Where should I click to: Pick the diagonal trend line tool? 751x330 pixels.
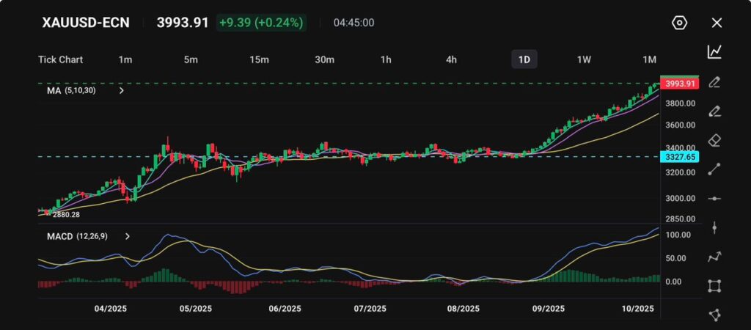click(x=714, y=169)
